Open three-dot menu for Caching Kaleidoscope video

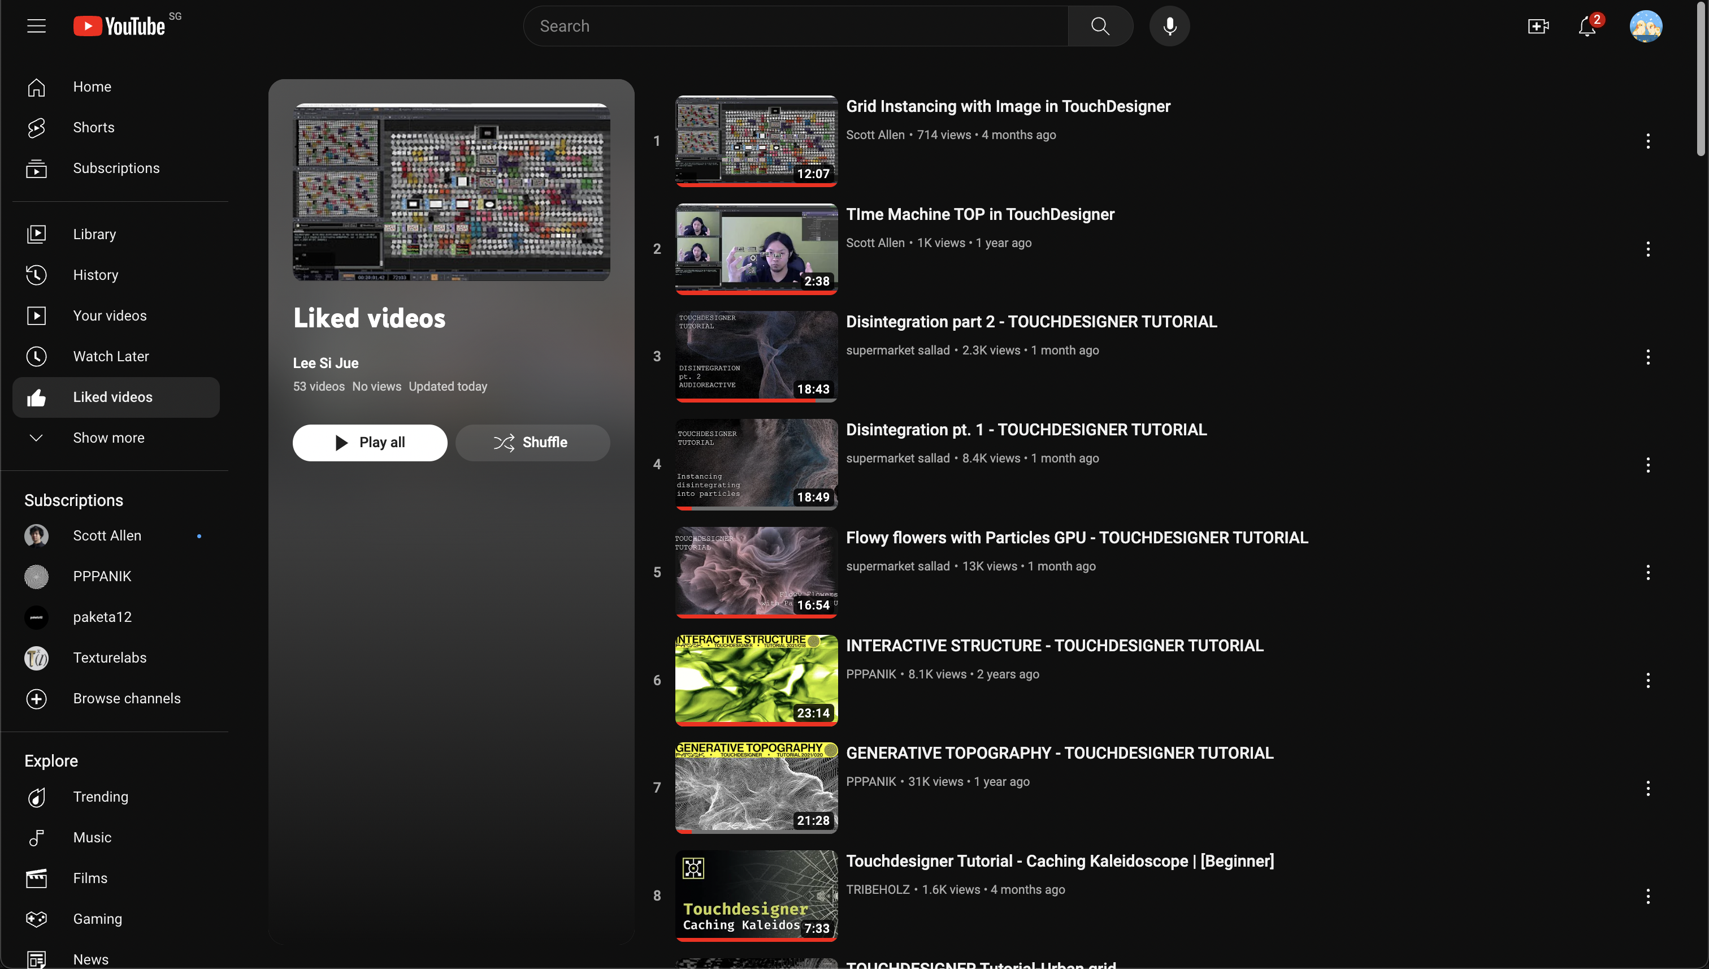click(x=1647, y=896)
